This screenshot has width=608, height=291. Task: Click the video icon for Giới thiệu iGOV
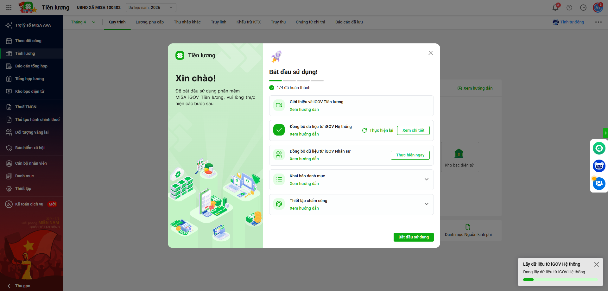click(279, 105)
